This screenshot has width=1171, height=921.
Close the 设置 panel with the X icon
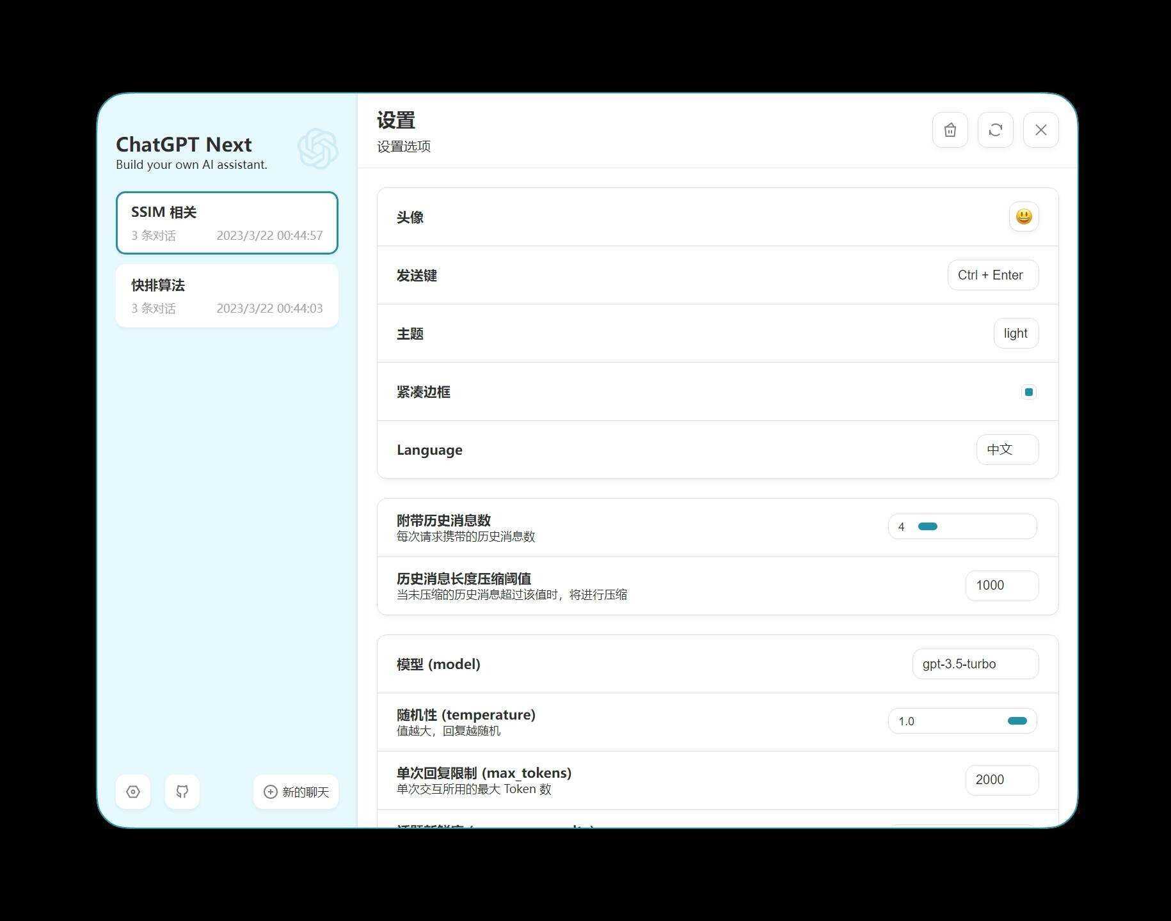(x=1040, y=130)
